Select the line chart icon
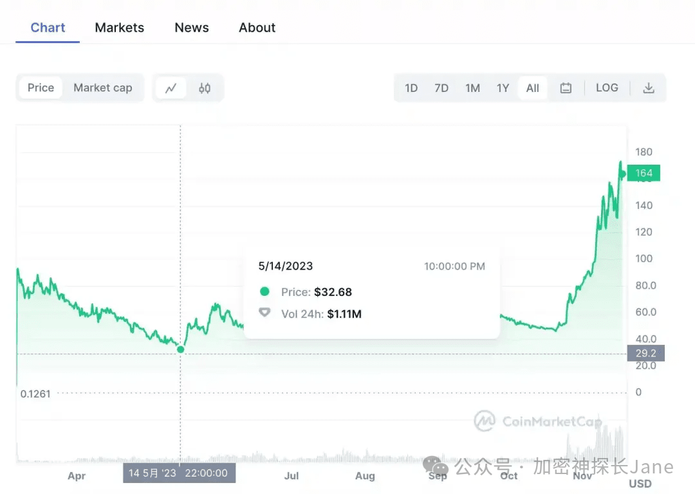 coord(171,87)
